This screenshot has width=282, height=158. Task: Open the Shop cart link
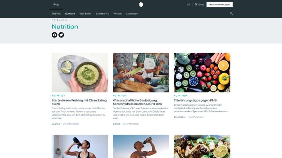click(x=200, y=4)
